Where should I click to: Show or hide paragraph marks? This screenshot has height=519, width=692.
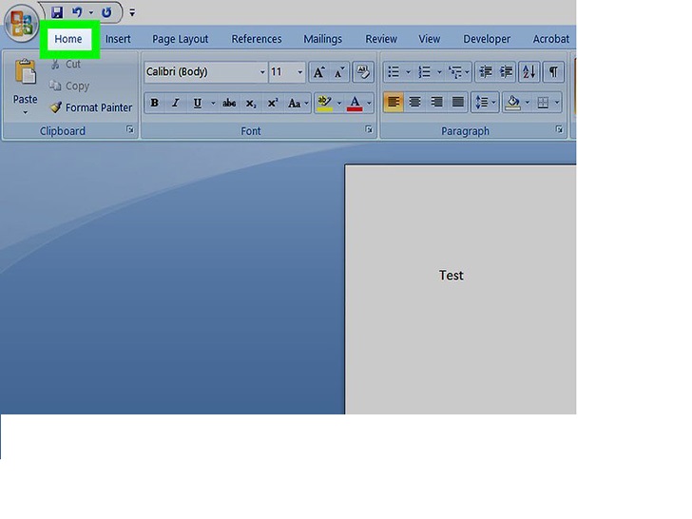pos(553,72)
